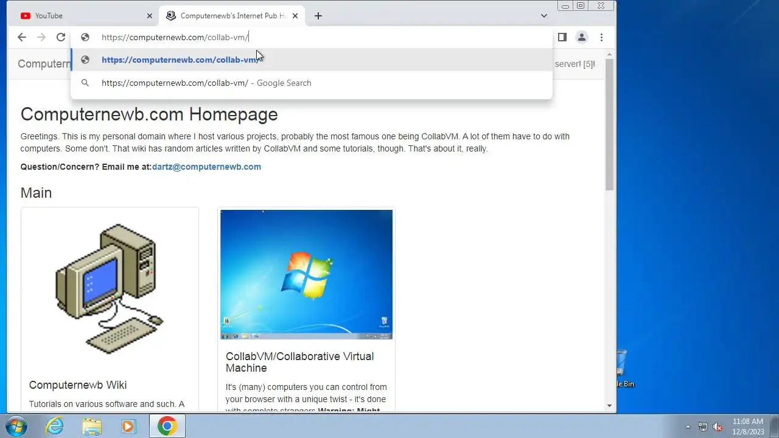The image size is (779, 438).
Task: Go back to previous page
Action: (x=22, y=37)
